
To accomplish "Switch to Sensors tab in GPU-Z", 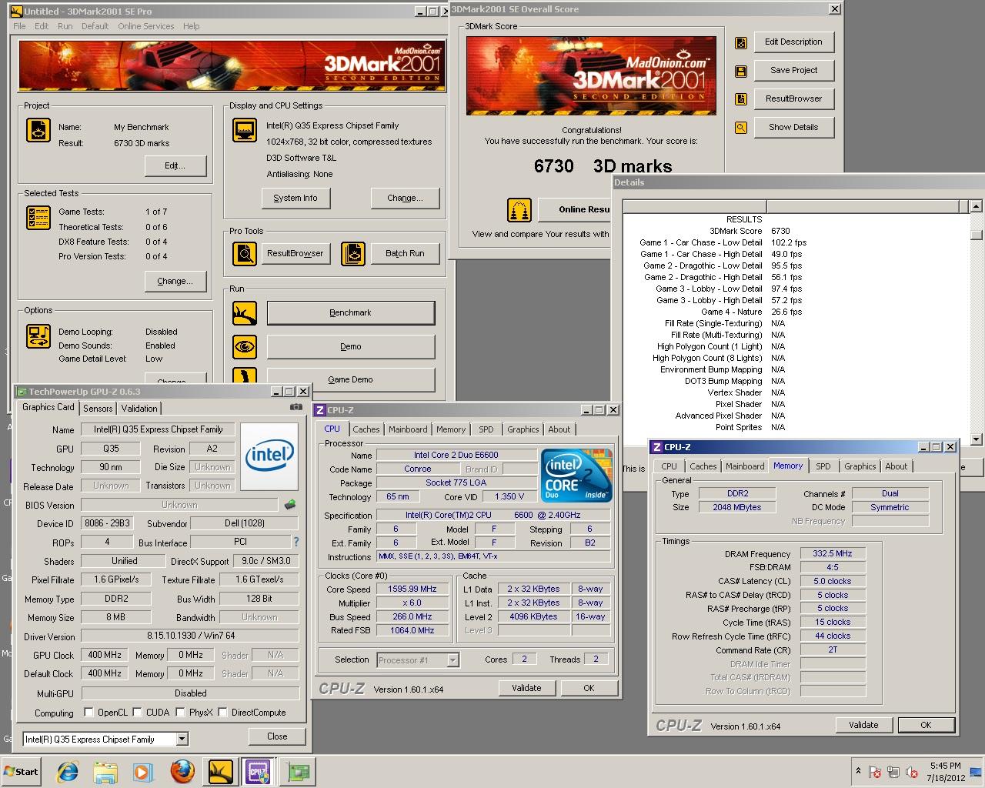I will (98, 409).
